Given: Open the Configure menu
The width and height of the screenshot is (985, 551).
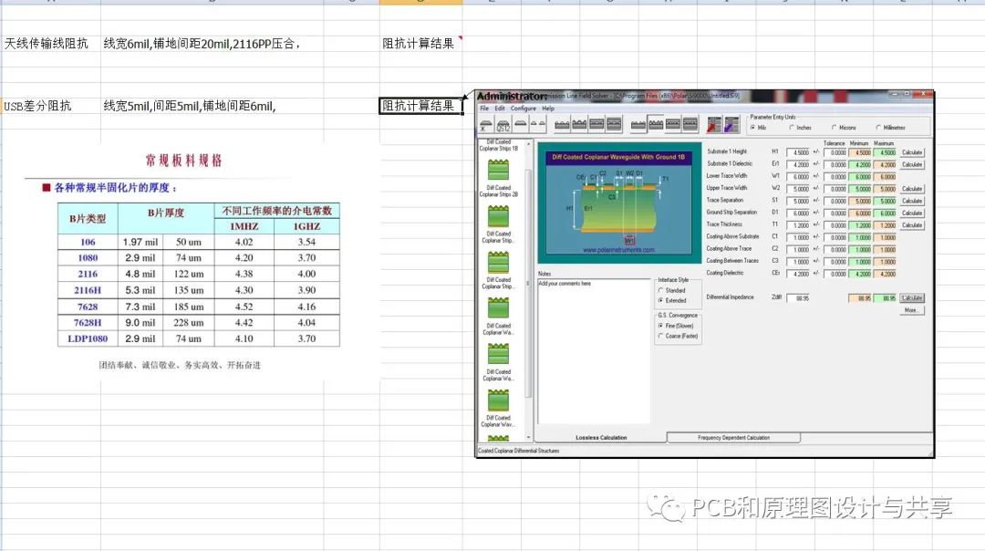Looking at the screenshot, I should click(x=523, y=109).
